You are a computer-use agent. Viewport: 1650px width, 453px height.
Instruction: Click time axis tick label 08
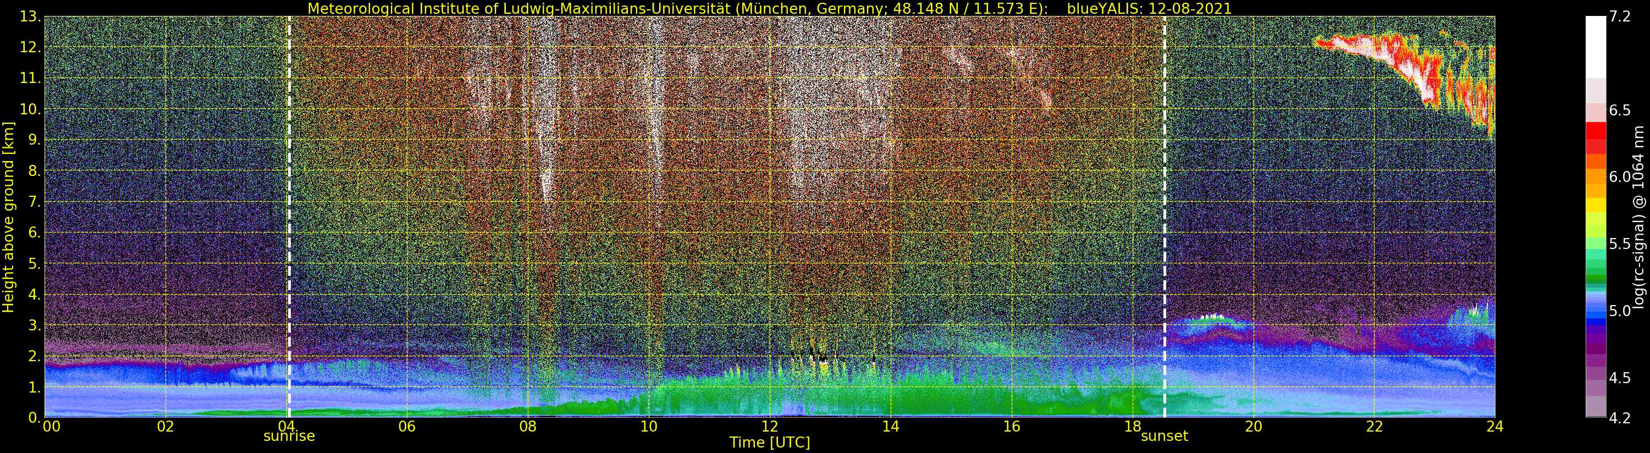click(528, 426)
